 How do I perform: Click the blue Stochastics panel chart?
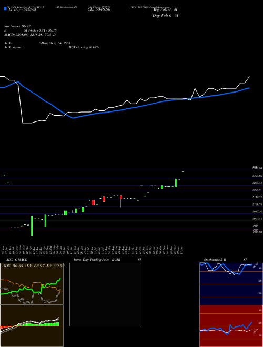coord(231,284)
